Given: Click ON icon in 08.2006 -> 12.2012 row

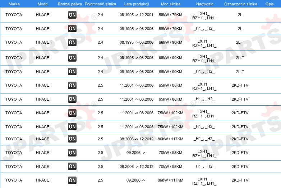Looking at the screenshot, I should click(x=72, y=139).
